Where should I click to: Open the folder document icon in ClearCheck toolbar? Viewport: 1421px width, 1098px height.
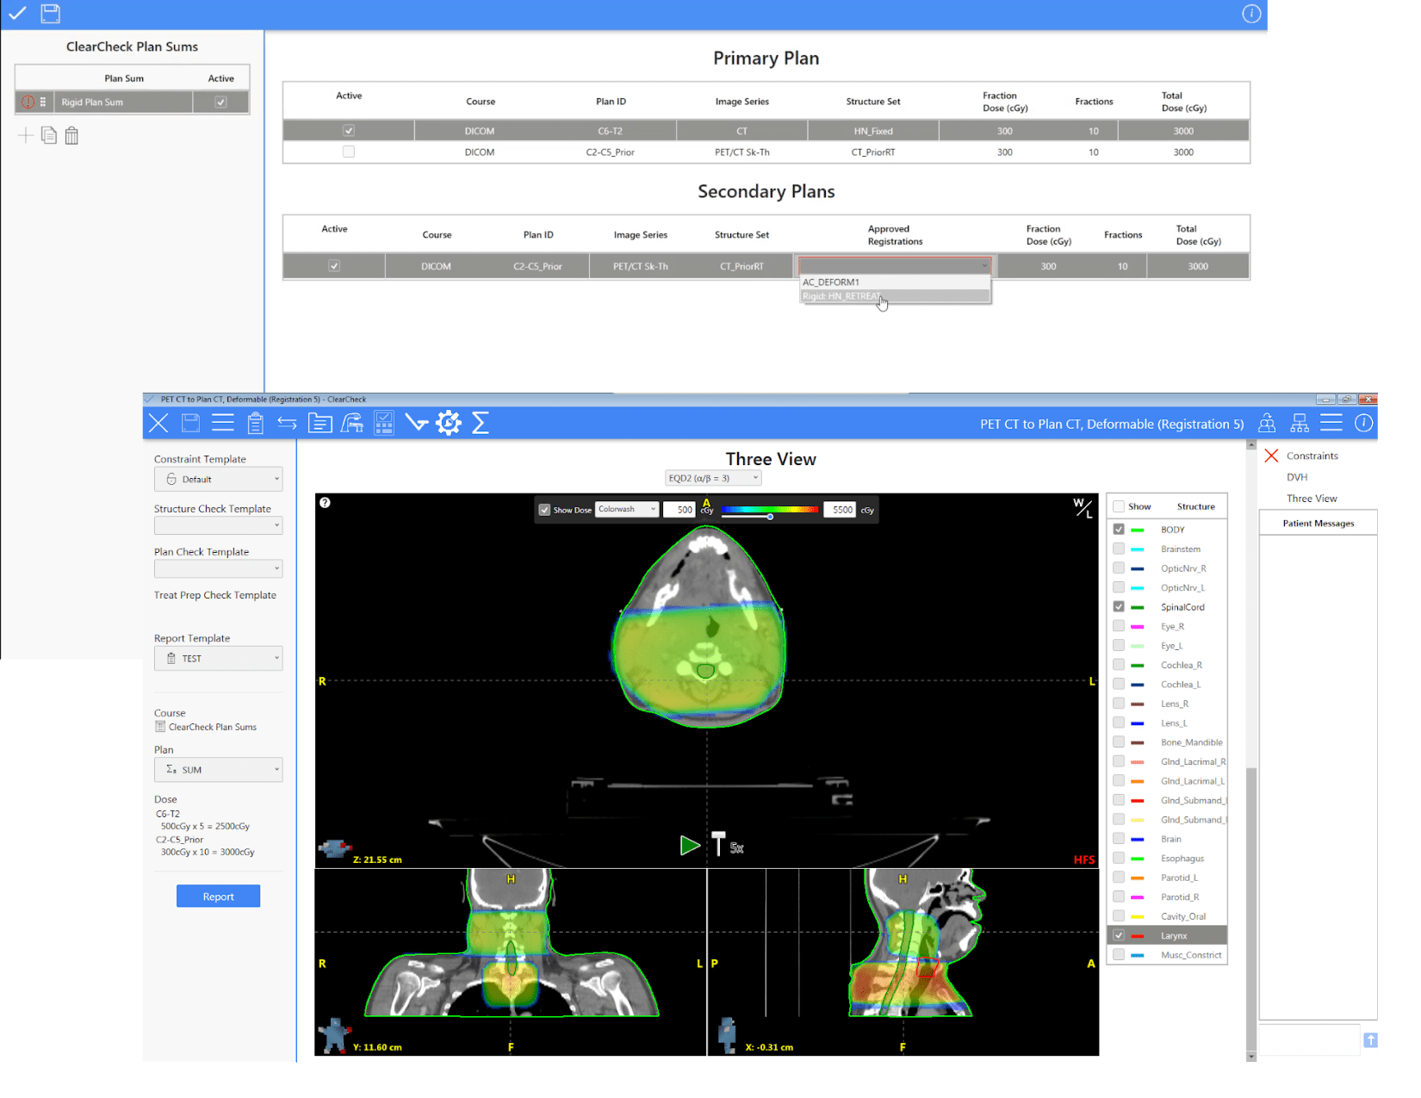pos(320,423)
